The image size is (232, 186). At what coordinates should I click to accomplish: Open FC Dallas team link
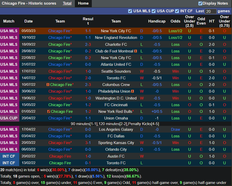pyautogui.click(x=116, y=136)
